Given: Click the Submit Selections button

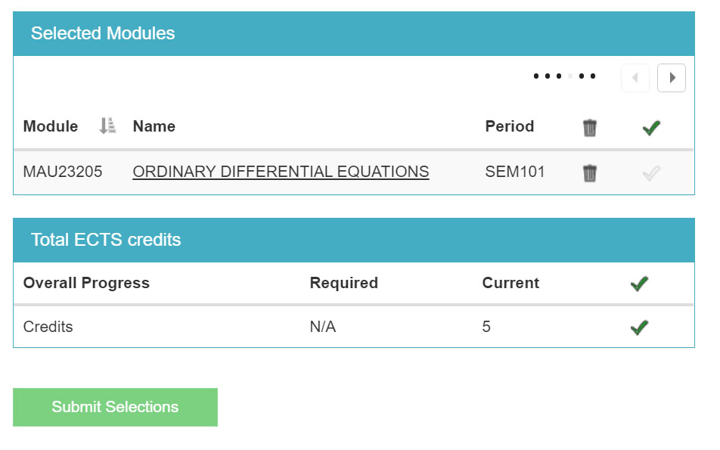Looking at the screenshot, I should (115, 407).
